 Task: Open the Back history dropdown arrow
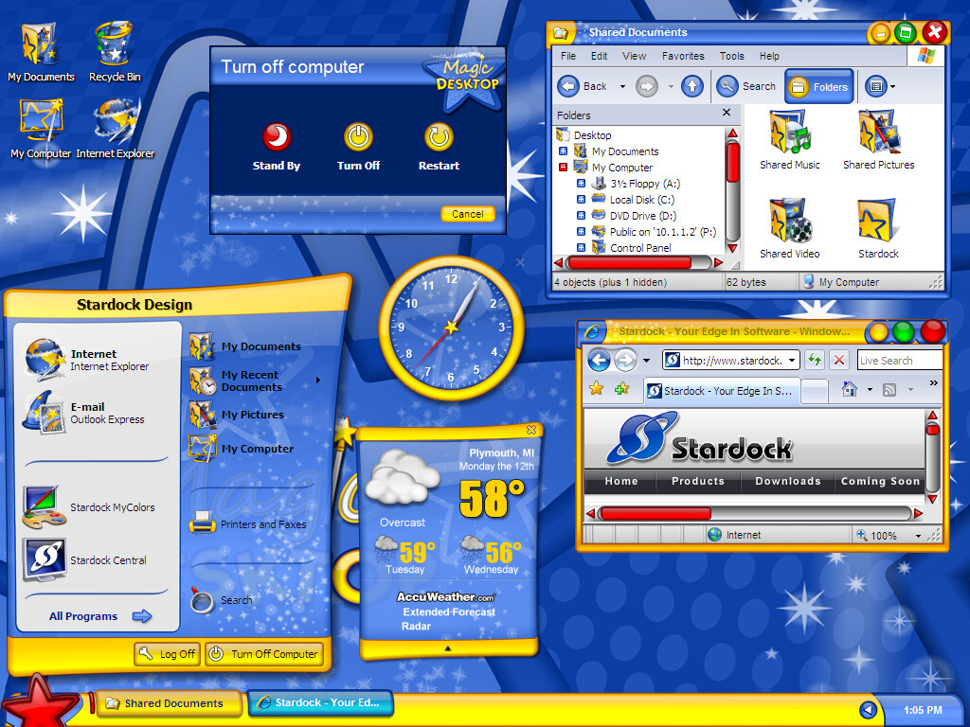[x=622, y=86]
